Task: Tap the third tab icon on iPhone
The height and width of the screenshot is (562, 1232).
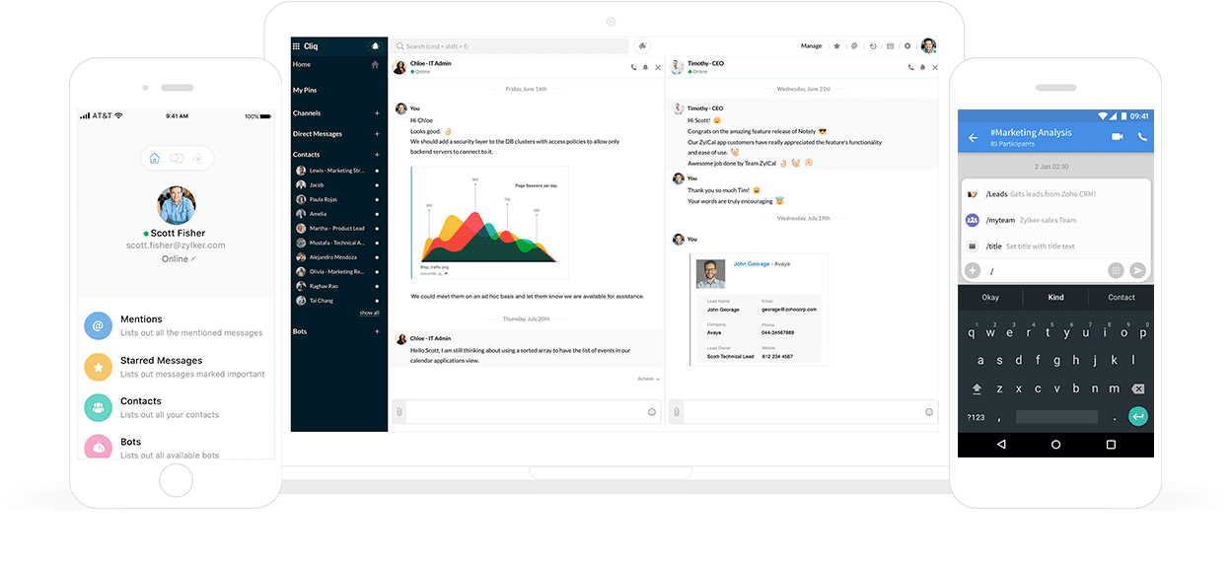Action: point(198,158)
